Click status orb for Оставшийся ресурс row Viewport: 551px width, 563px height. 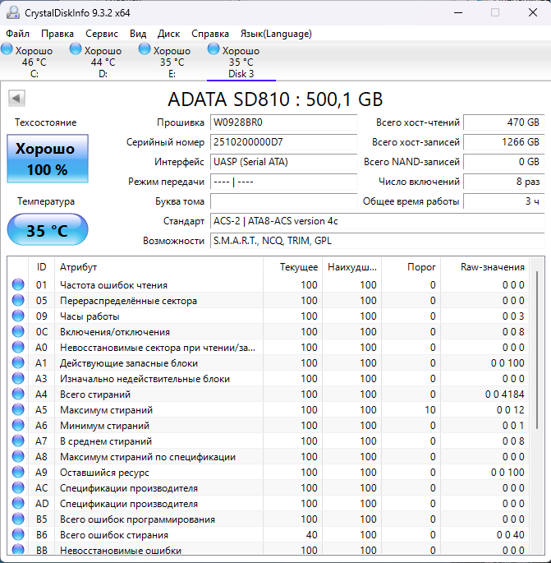click(18, 473)
